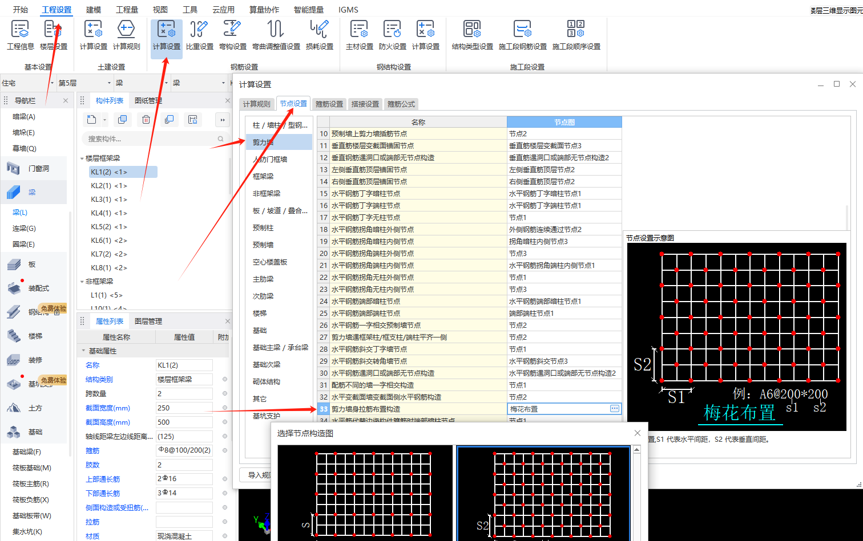Screen dimensions: 863x541
Task: Open 损耗设置 icon
Action: [x=320, y=35]
